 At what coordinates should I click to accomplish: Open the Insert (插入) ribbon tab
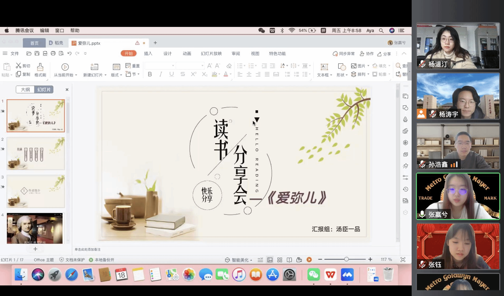[148, 54]
